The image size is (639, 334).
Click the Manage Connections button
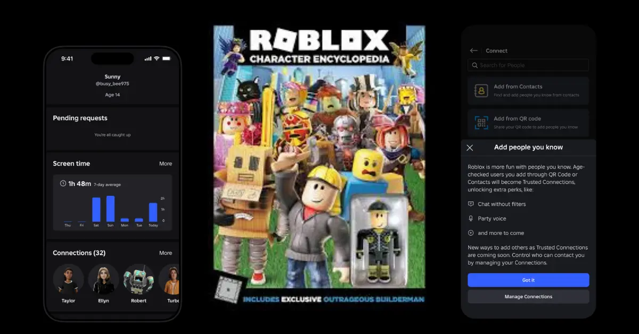pos(528,297)
